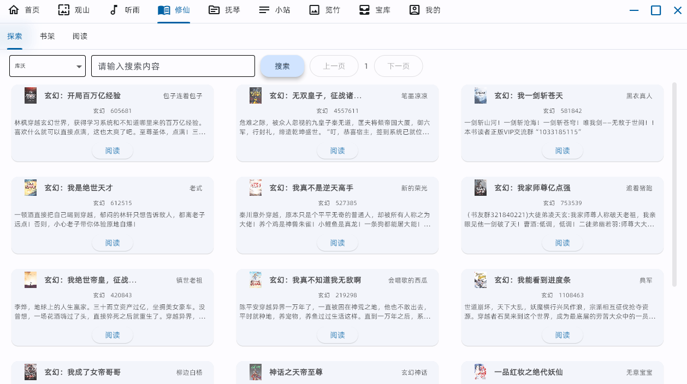Click the 搜索 search button

(282, 66)
